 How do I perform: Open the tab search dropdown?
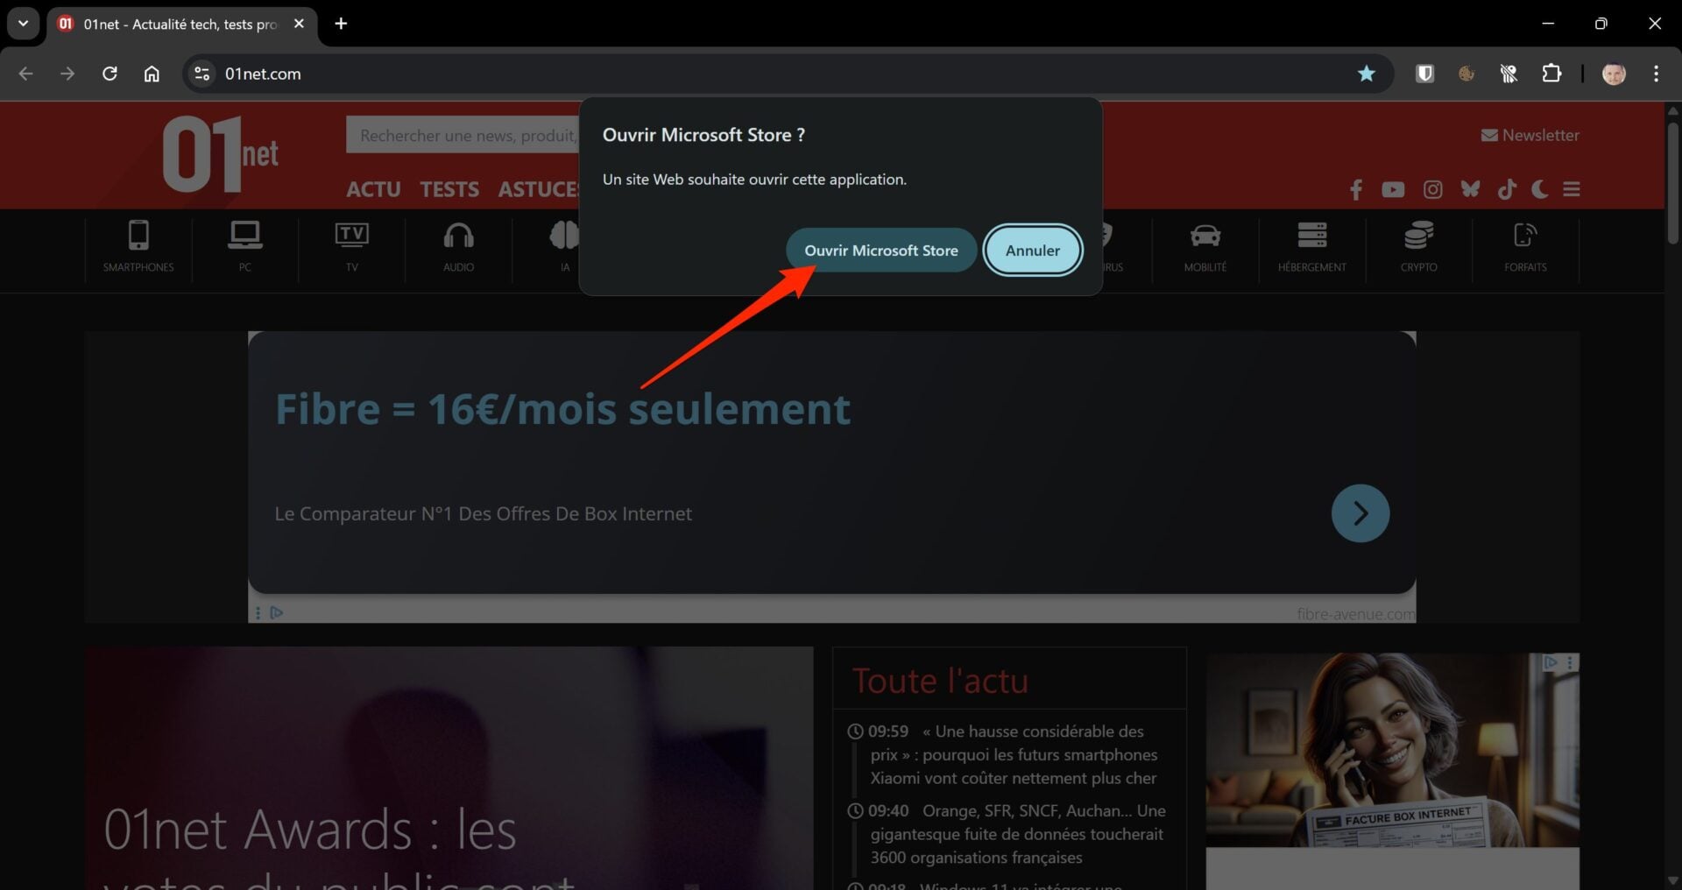[24, 24]
